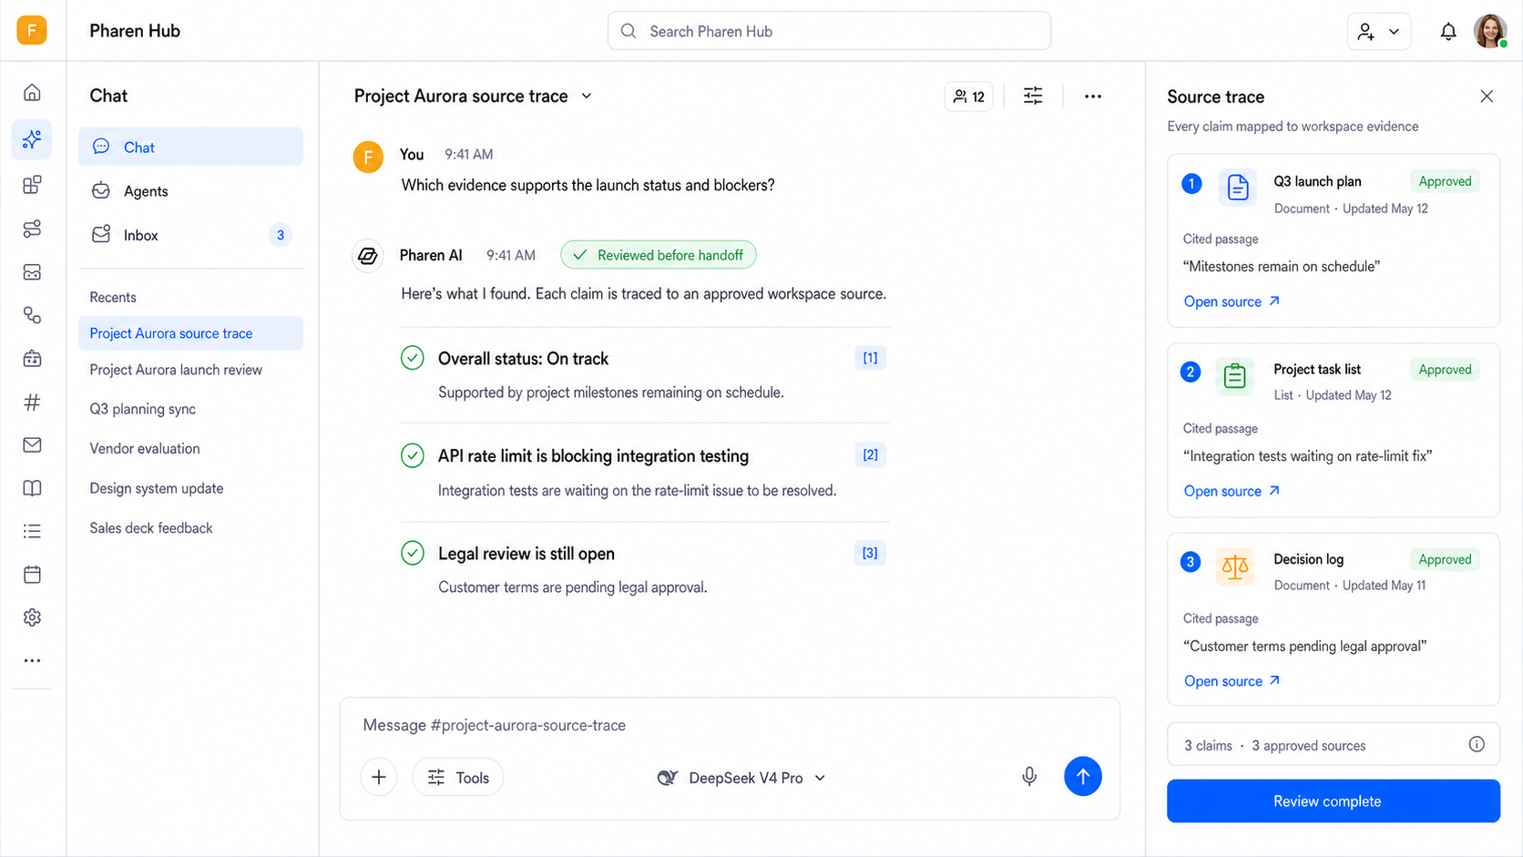The height and width of the screenshot is (857, 1523).
Task: Open recent Project Aurora source trace
Action: (190, 333)
